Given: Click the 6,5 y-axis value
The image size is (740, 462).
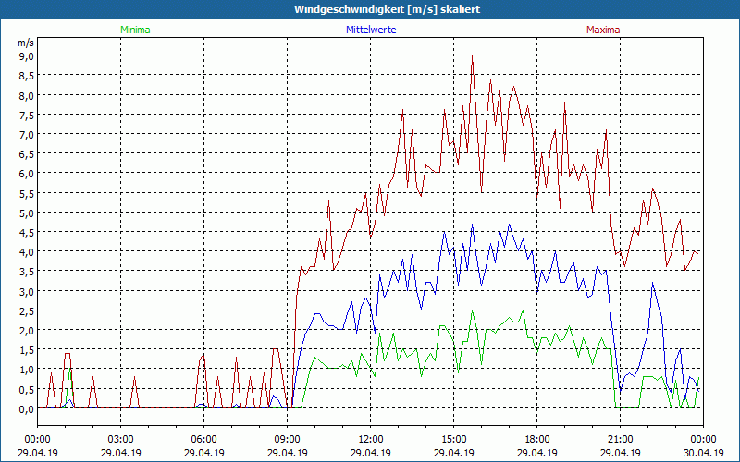Looking at the screenshot, I should coord(27,154).
